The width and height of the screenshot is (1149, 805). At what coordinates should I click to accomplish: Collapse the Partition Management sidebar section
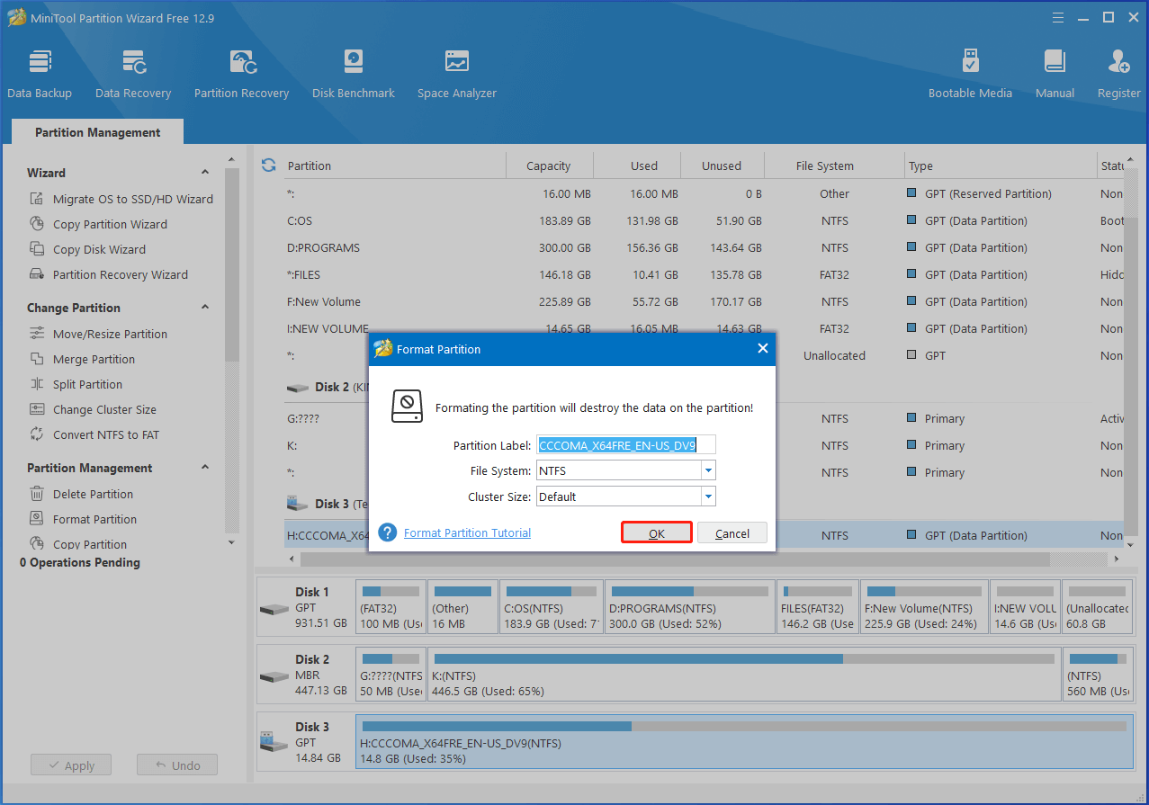(205, 468)
